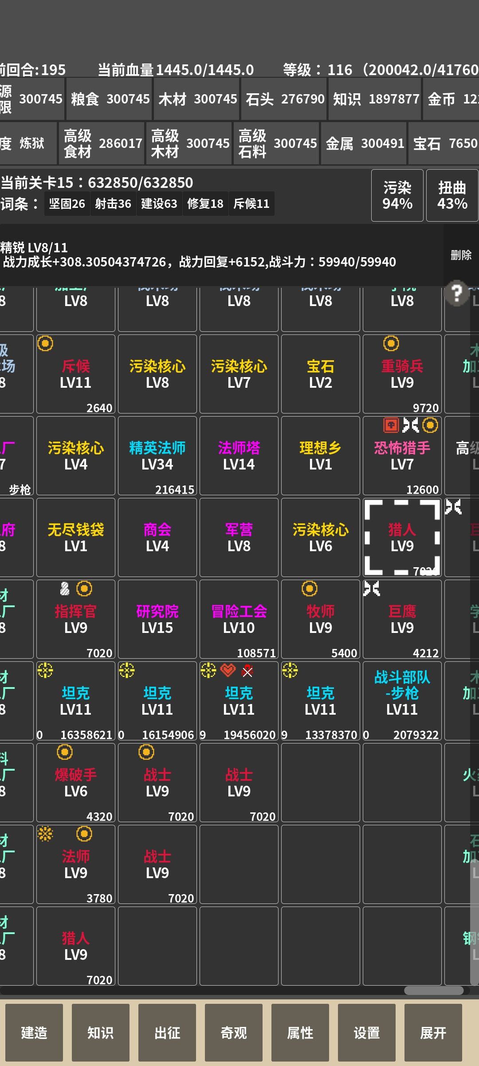
Task: Switch to the 知识 tab
Action: tap(101, 1033)
